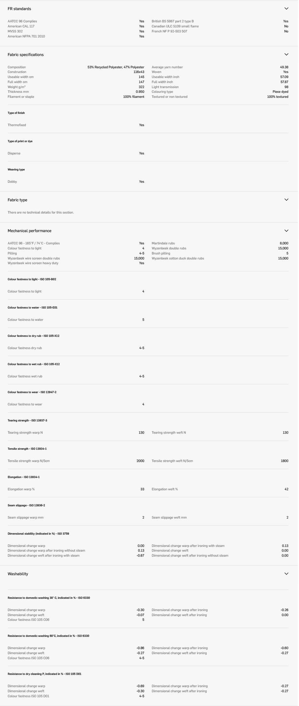
Task: Collapse the FR standards section chevron
Action: (x=286, y=8)
